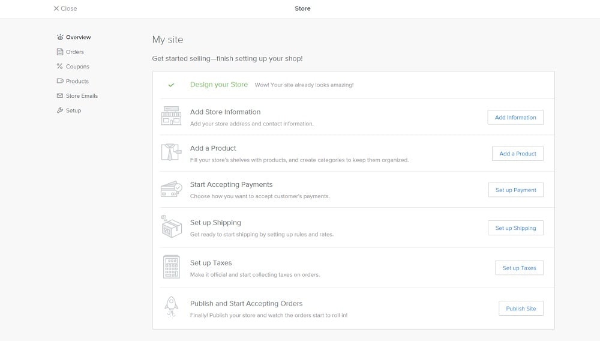
Task: Click the rocket icon for publishing
Action: point(171,307)
